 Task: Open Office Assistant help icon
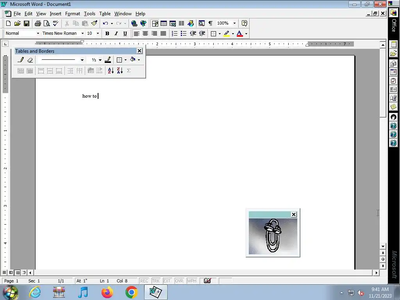click(x=244, y=23)
